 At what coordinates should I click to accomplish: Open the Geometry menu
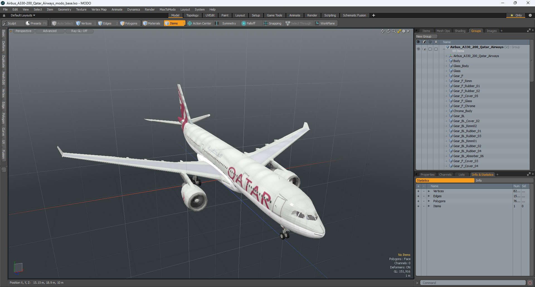point(64,9)
